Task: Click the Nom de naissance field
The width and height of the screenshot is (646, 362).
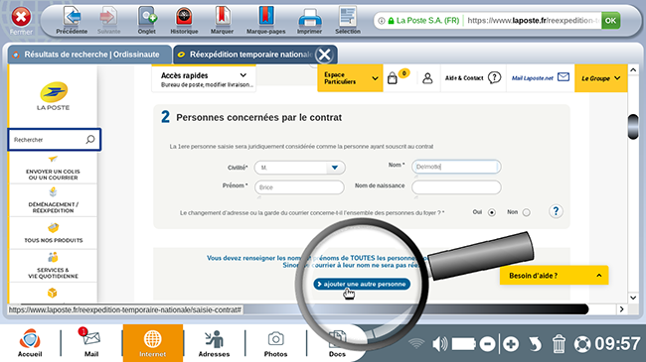Action: click(x=456, y=187)
